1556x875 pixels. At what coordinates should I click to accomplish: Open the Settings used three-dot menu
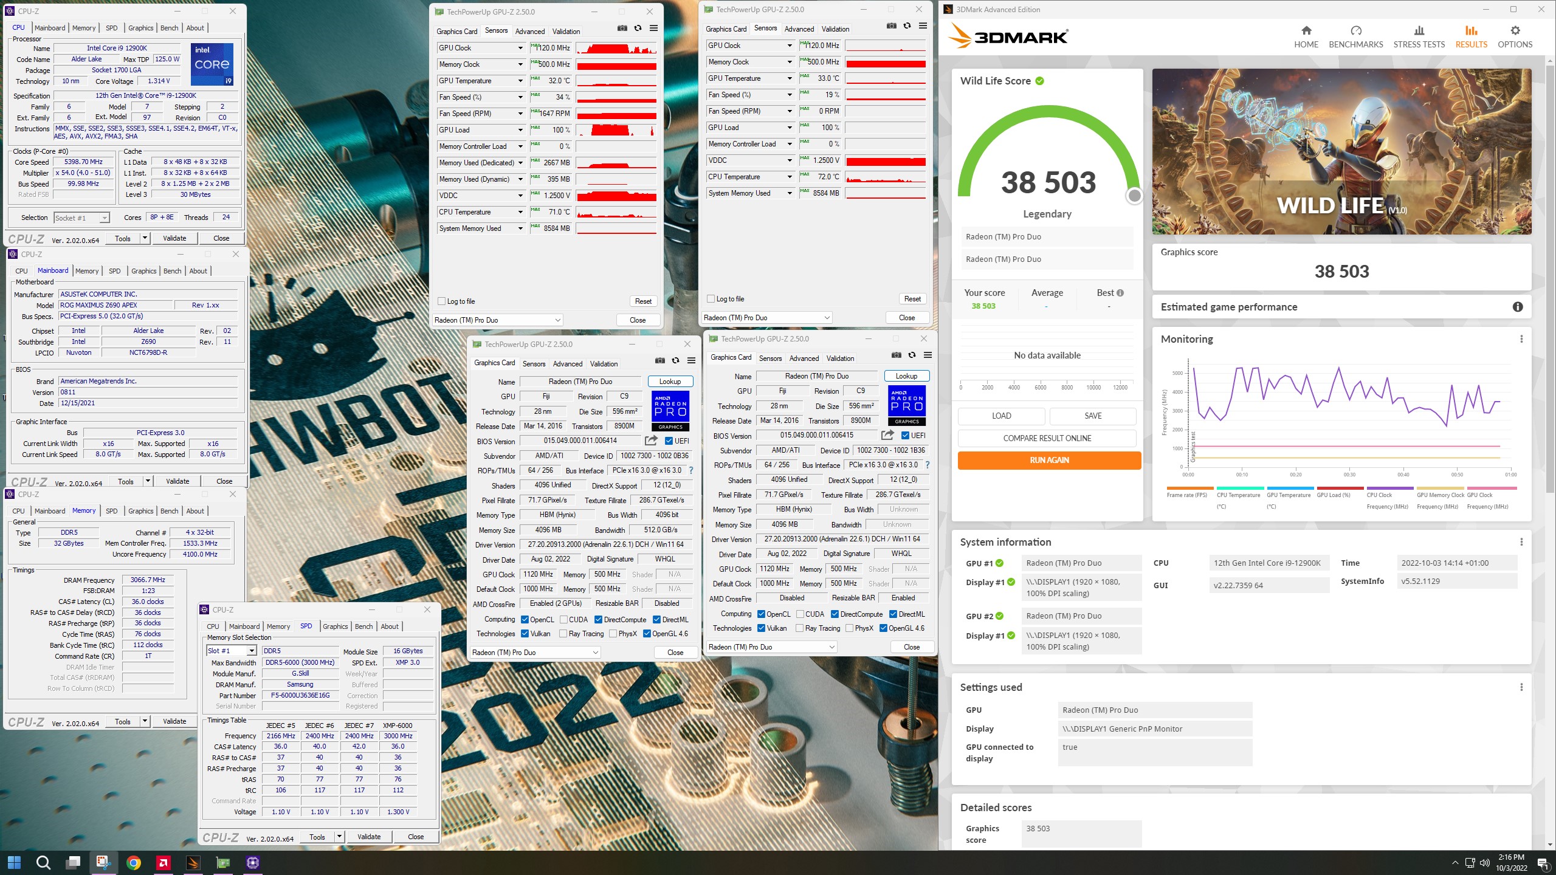(1521, 687)
